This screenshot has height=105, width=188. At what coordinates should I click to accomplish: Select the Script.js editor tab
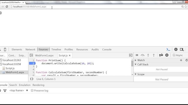tap(63, 55)
